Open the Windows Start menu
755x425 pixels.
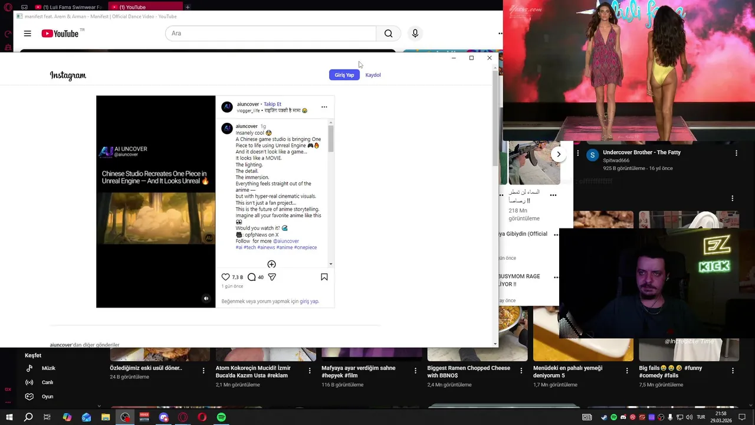click(x=9, y=417)
